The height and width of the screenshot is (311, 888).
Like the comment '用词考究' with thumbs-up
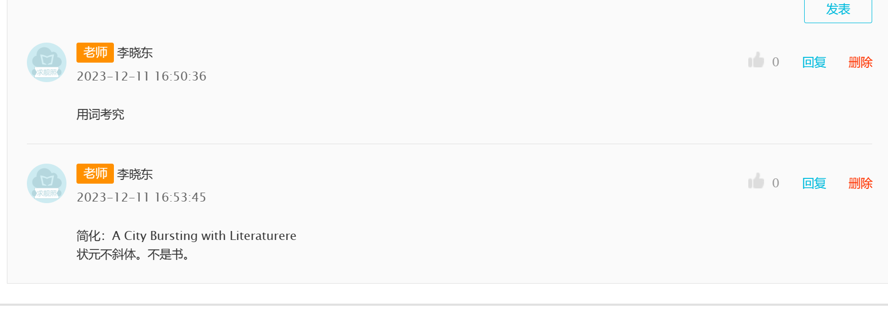tap(756, 61)
